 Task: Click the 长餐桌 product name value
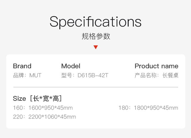170,75
